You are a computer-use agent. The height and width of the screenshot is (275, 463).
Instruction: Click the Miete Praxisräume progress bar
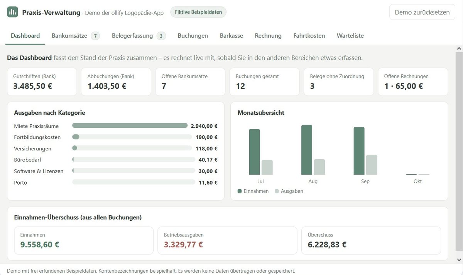pyautogui.click(x=130, y=125)
